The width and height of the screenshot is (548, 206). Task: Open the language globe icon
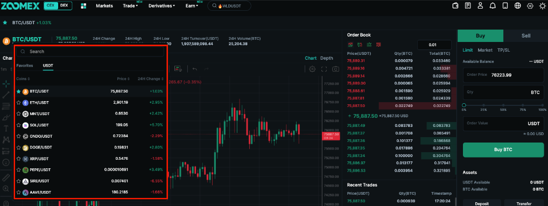pos(518,6)
